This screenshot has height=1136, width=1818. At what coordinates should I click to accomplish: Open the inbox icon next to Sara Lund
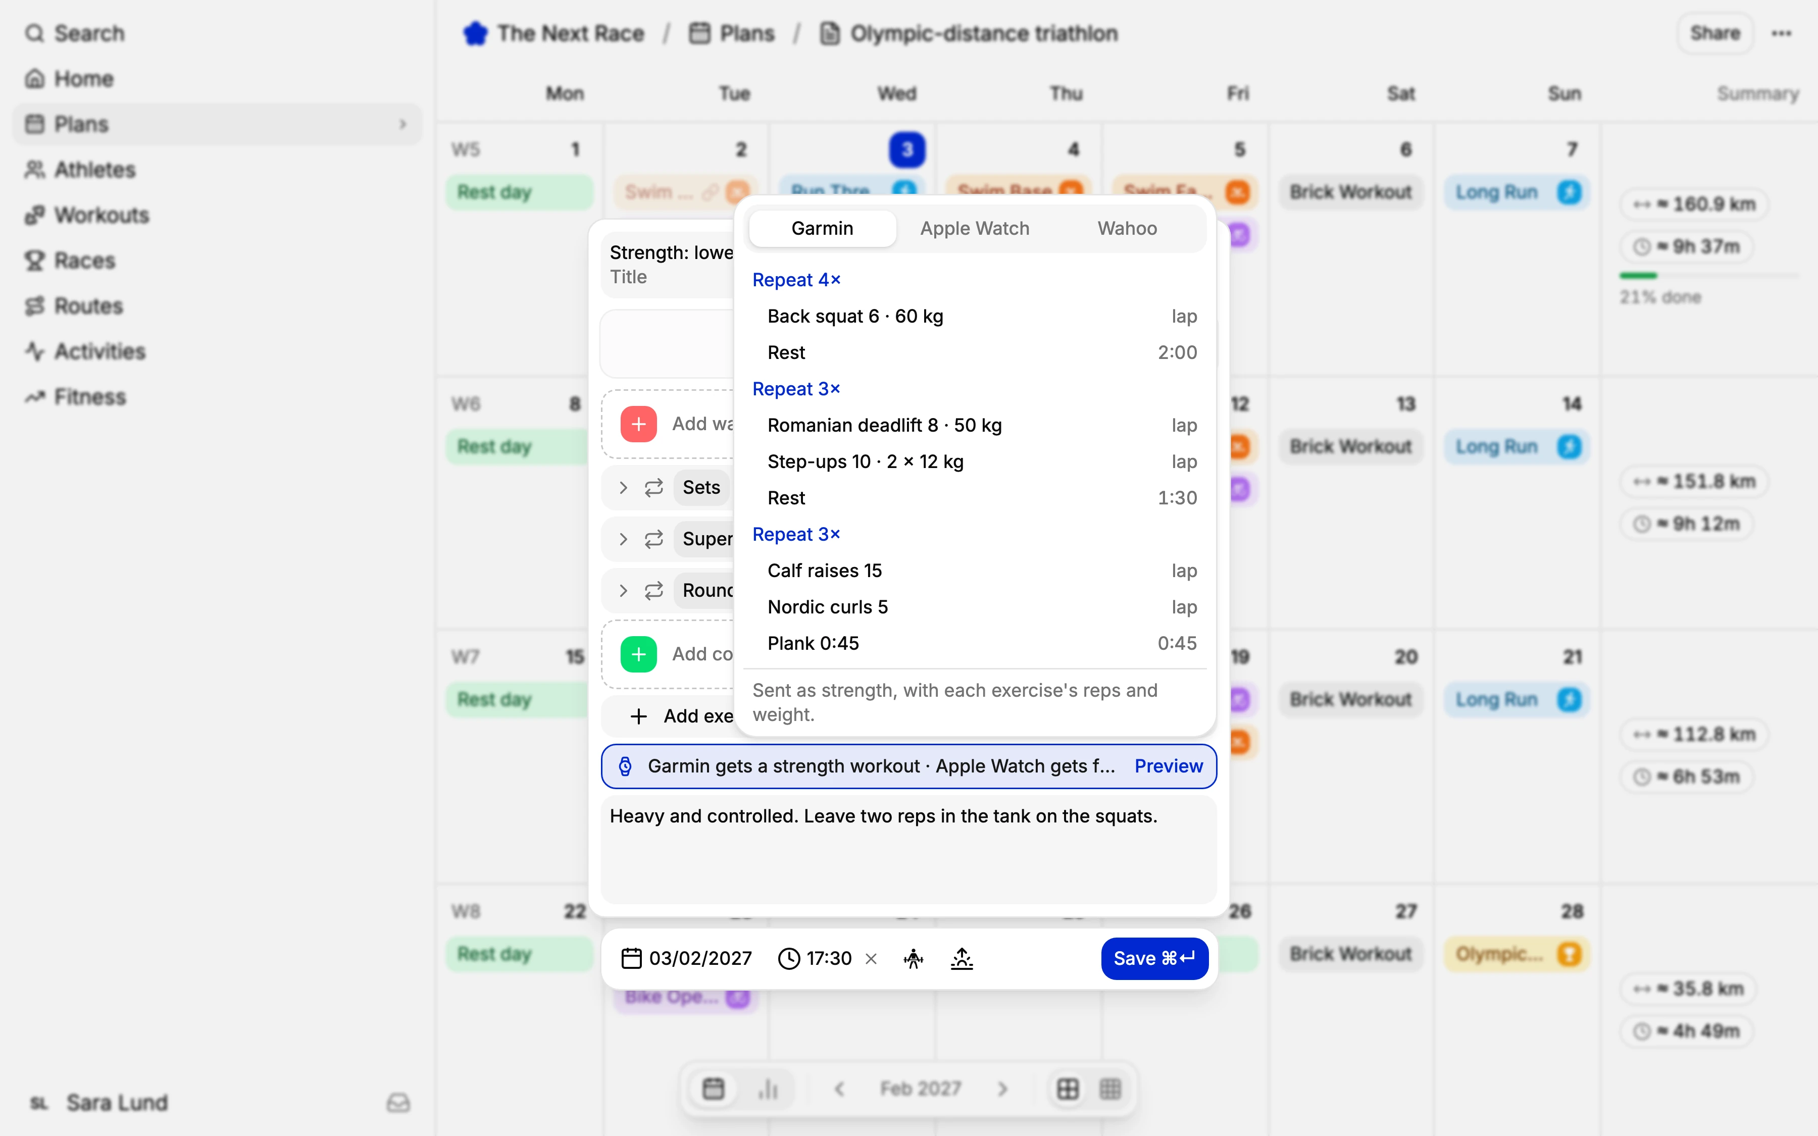pyautogui.click(x=398, y=1102)
